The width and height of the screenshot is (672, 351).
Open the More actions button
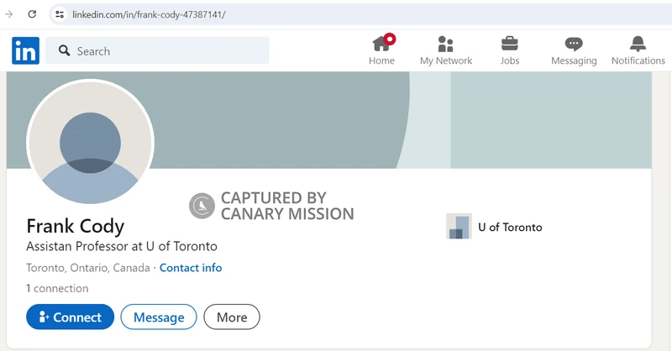click(232, 317)
